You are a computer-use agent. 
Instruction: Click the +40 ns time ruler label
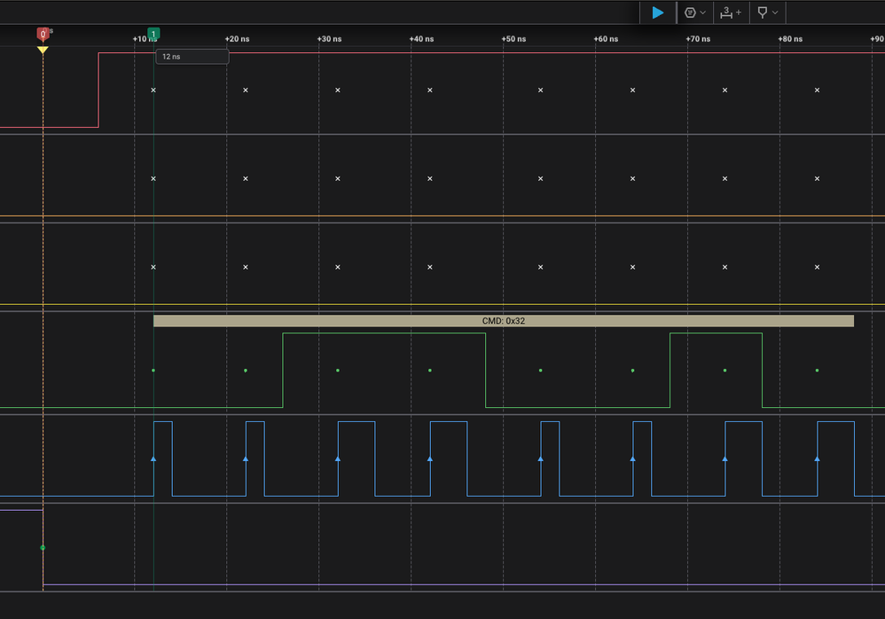[421, 39]
